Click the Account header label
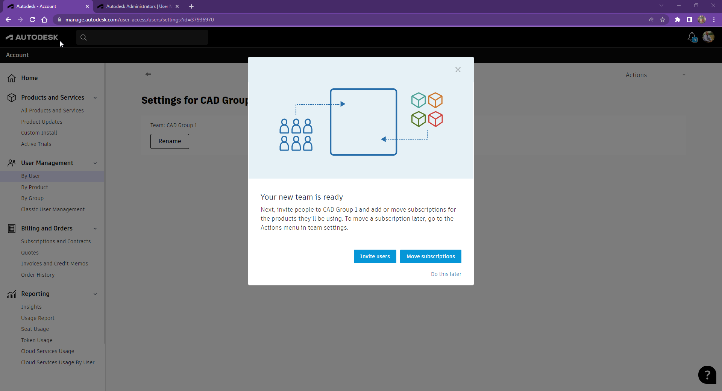 [17, 55]
